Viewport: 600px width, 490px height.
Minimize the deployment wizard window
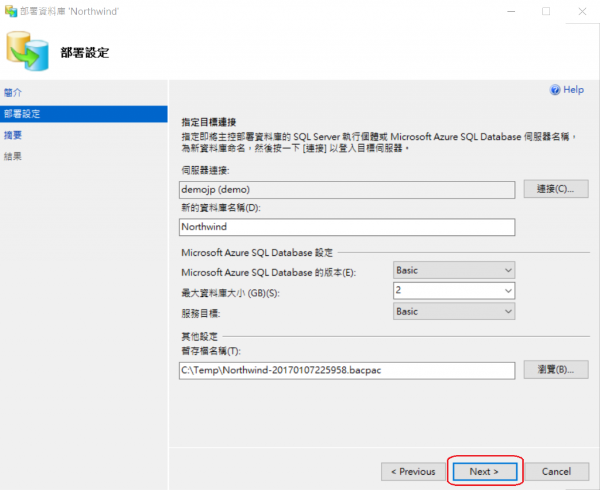pos(511,12)
